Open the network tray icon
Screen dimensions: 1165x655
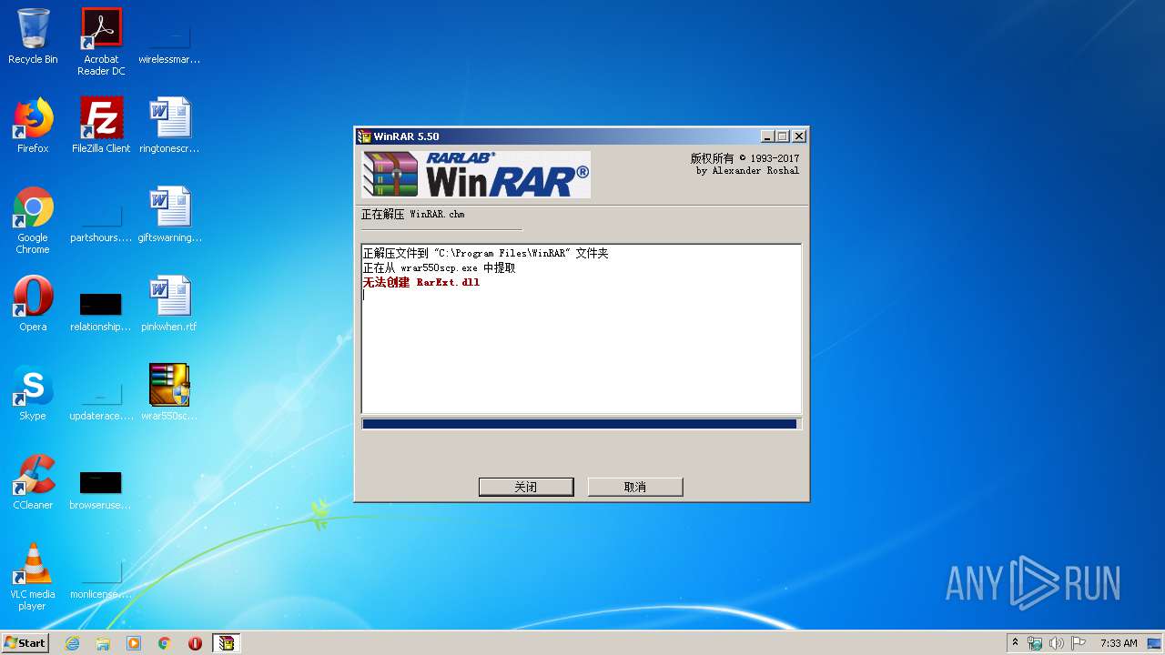[1035, 643]
